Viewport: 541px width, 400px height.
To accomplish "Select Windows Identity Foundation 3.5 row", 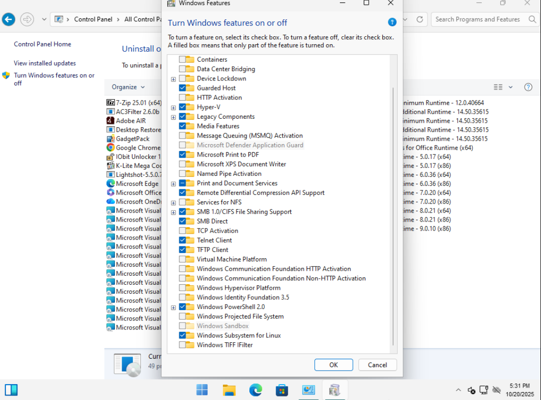I will (x=243, y=297).
